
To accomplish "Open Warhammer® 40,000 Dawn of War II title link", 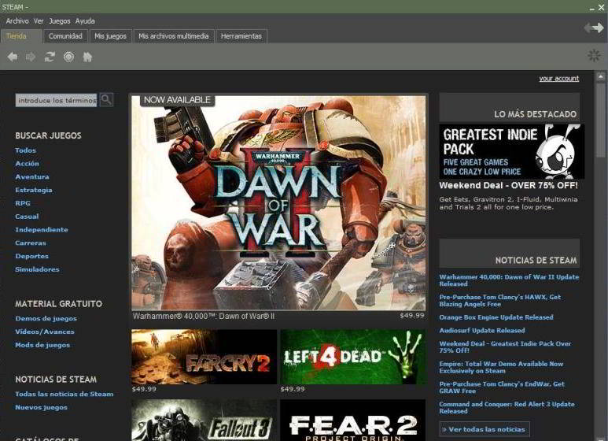I will [203, 317].
